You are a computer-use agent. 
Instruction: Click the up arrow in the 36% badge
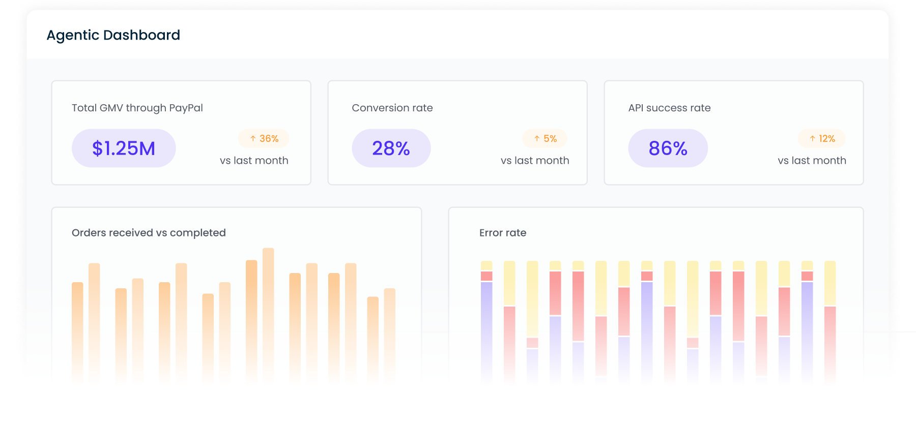click(x=253, y=138)
